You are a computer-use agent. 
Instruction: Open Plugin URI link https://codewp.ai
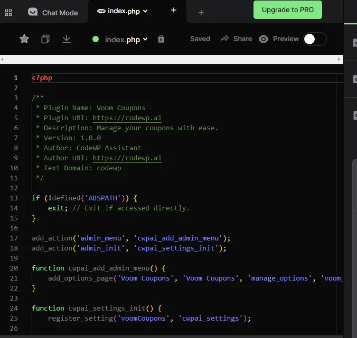(127, 118)
